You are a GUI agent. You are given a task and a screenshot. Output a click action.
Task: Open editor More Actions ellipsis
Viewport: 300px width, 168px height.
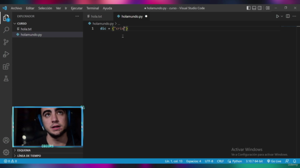[x=294, y=16]
